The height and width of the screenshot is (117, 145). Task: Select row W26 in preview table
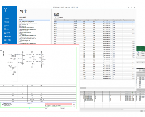tap(94, 35)
